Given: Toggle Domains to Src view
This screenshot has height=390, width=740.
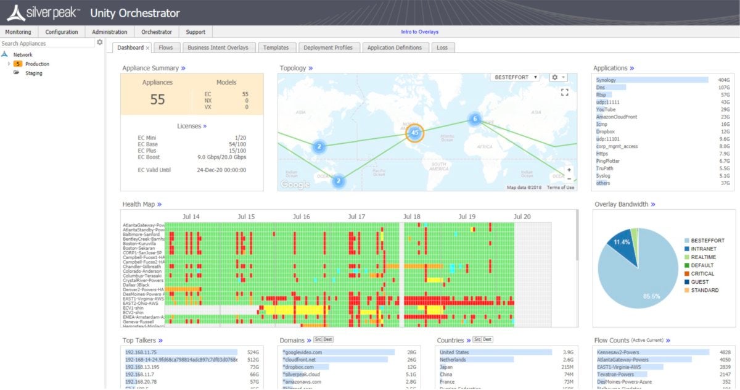Looking at the screenshot, I should tap(318, 339).
